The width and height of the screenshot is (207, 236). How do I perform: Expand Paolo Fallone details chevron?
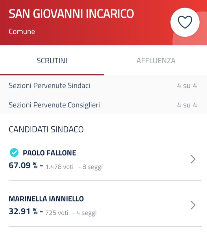pos(193,159)
